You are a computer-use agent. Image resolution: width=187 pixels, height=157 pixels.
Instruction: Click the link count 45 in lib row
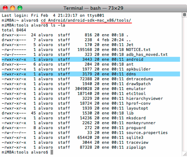(33, 113)
